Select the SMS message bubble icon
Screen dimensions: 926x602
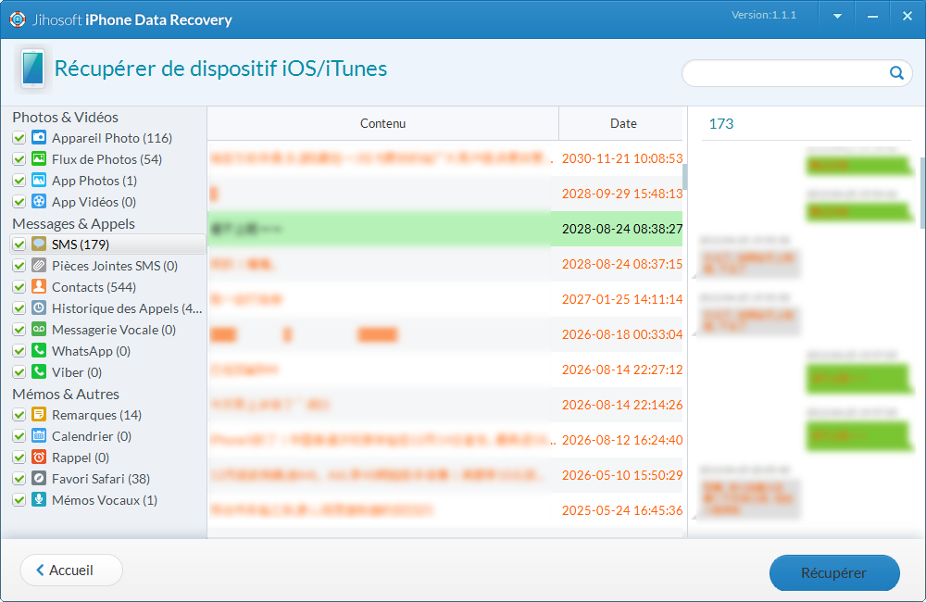(x=38, y=244)
